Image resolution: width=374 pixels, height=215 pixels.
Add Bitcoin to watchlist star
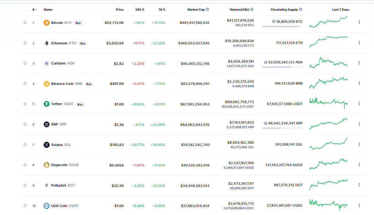coord(25,22)
